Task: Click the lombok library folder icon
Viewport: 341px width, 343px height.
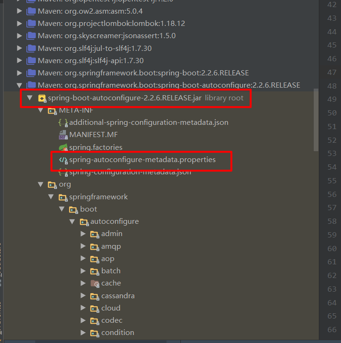Action: 31,24
